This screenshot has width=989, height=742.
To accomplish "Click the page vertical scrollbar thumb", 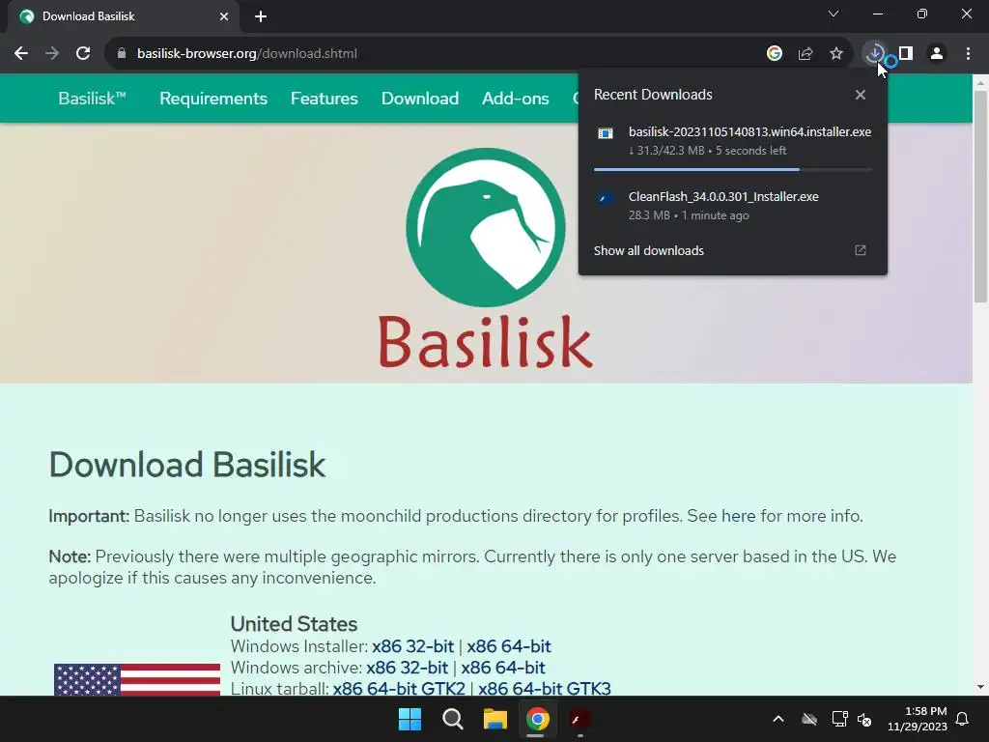I will (980, 197).
